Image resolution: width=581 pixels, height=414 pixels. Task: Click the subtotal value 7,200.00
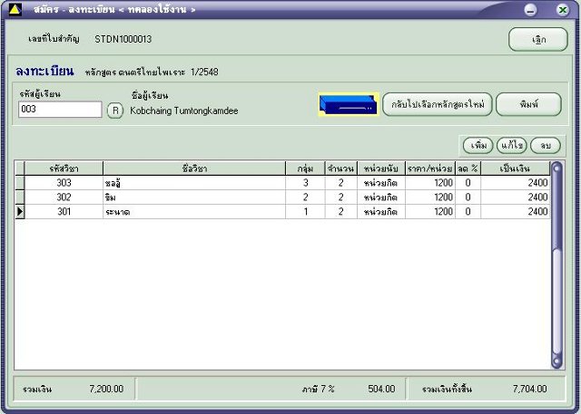[x=106, y=389]
